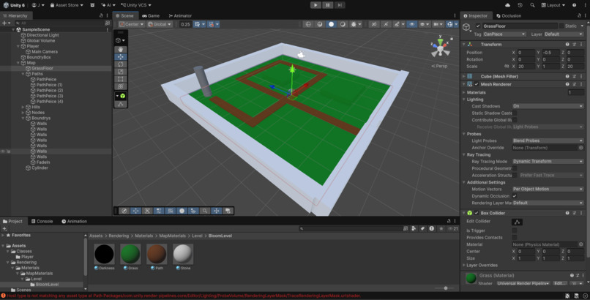
Task: Select the Scale tool in scene toolbar
Action: (120, 72)
